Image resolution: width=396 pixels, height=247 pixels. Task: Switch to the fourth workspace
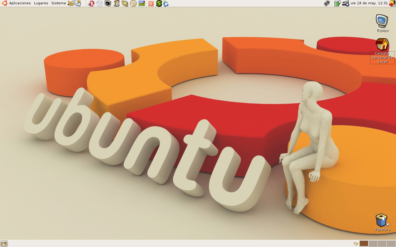click(391, 244)
